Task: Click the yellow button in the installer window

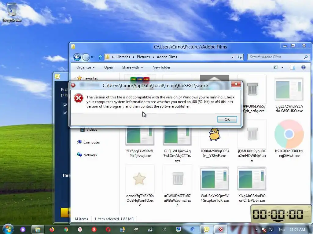Action: tap(64, 212)
